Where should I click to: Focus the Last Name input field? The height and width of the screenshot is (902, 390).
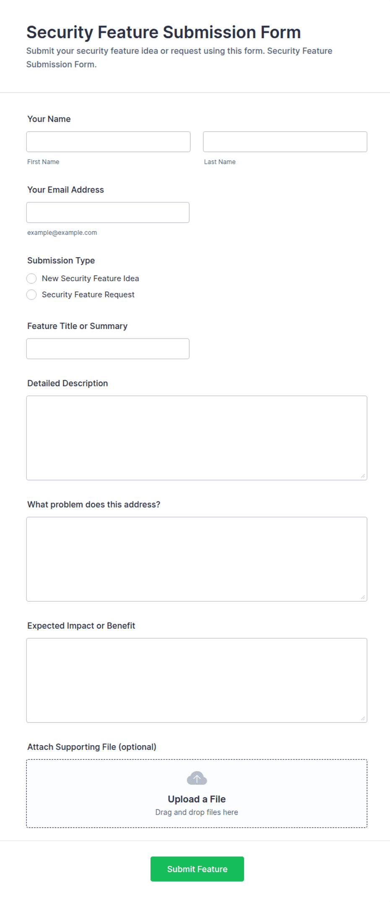(x=285, y=142)
